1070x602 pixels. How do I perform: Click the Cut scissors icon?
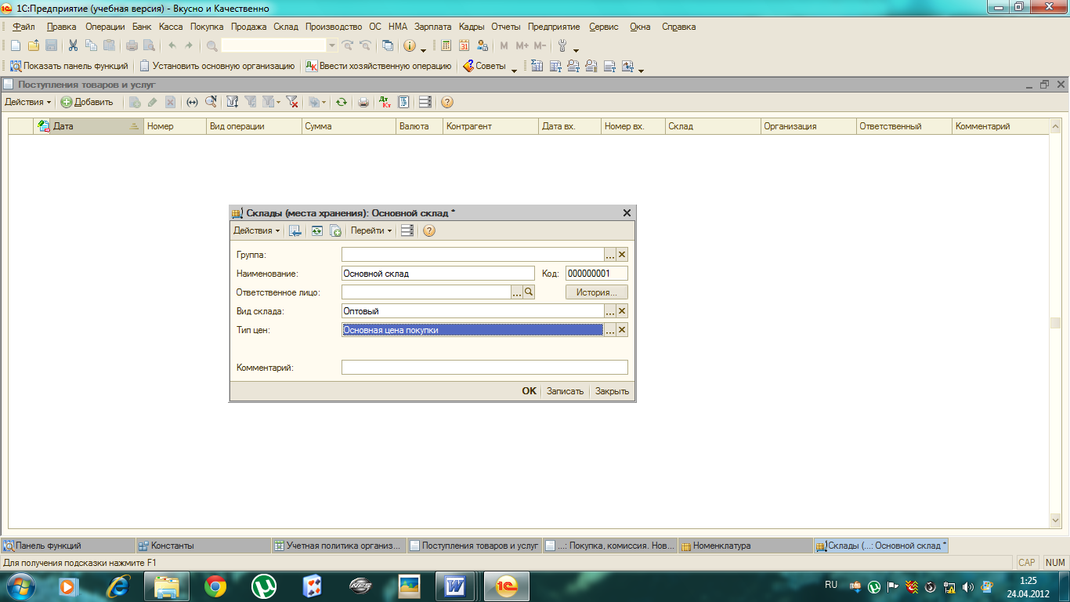point(73,45)
